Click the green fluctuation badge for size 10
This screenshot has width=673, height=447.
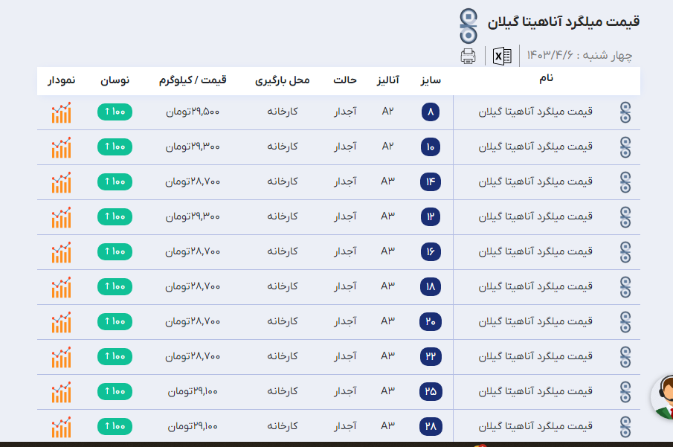point(115,147)
